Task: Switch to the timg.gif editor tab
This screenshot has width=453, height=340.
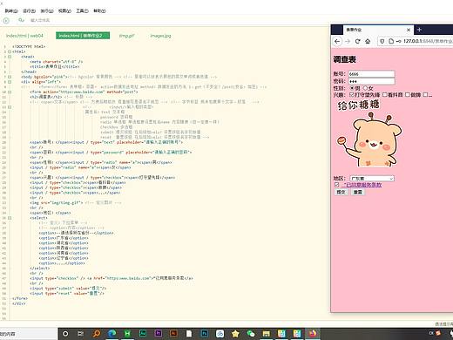Action: (127, 36)
